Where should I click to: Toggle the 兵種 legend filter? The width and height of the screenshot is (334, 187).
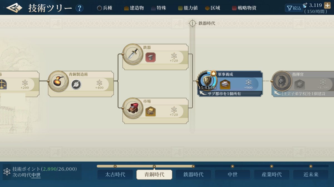tap(105, 8)
